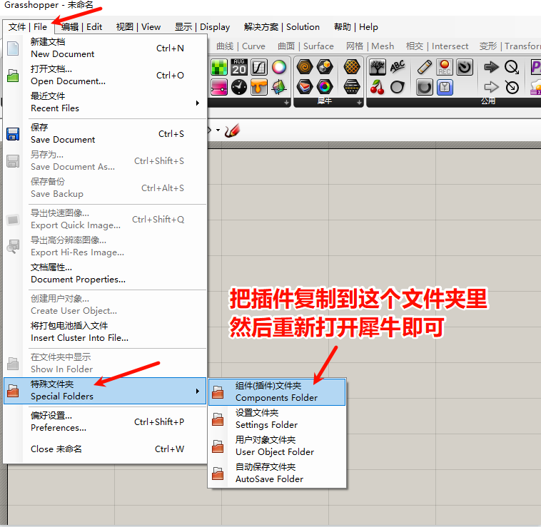
Task: Expand the Recent Files submenu
Action: pyautogui.click(x=106, y=103)
